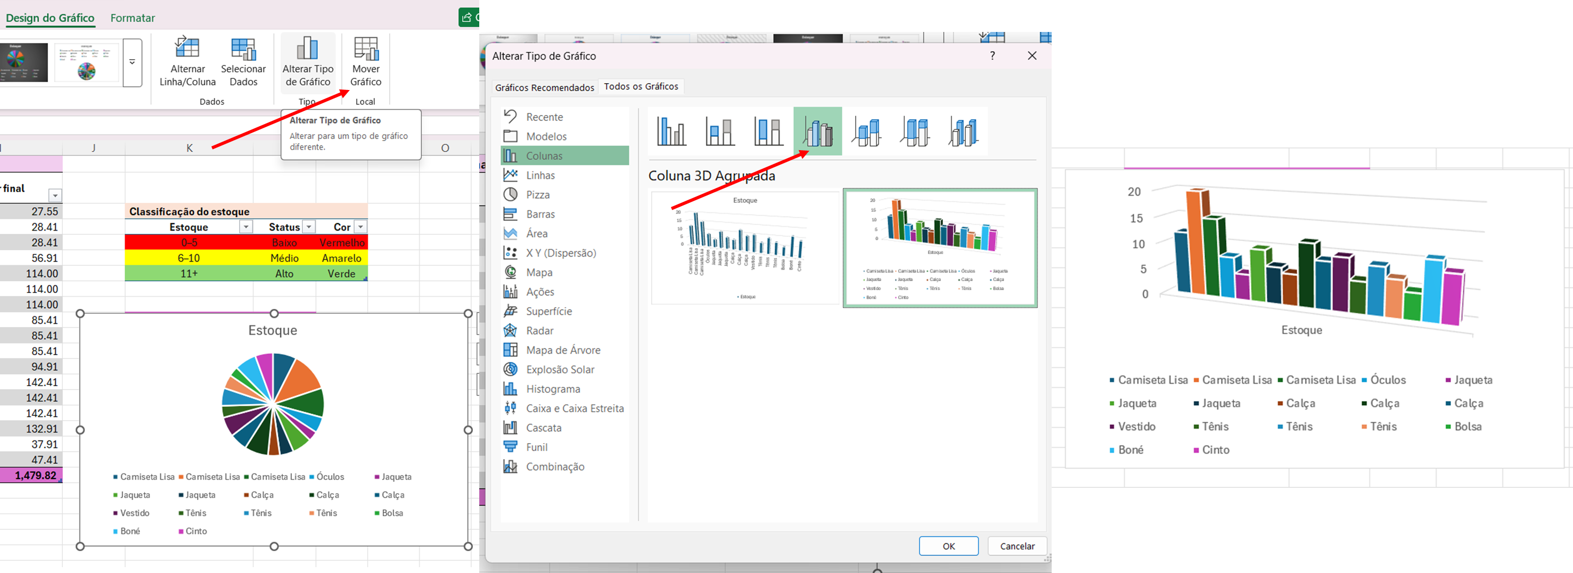Select column J header
Screen dimensions: 1573x573
[x=93, y=148]
